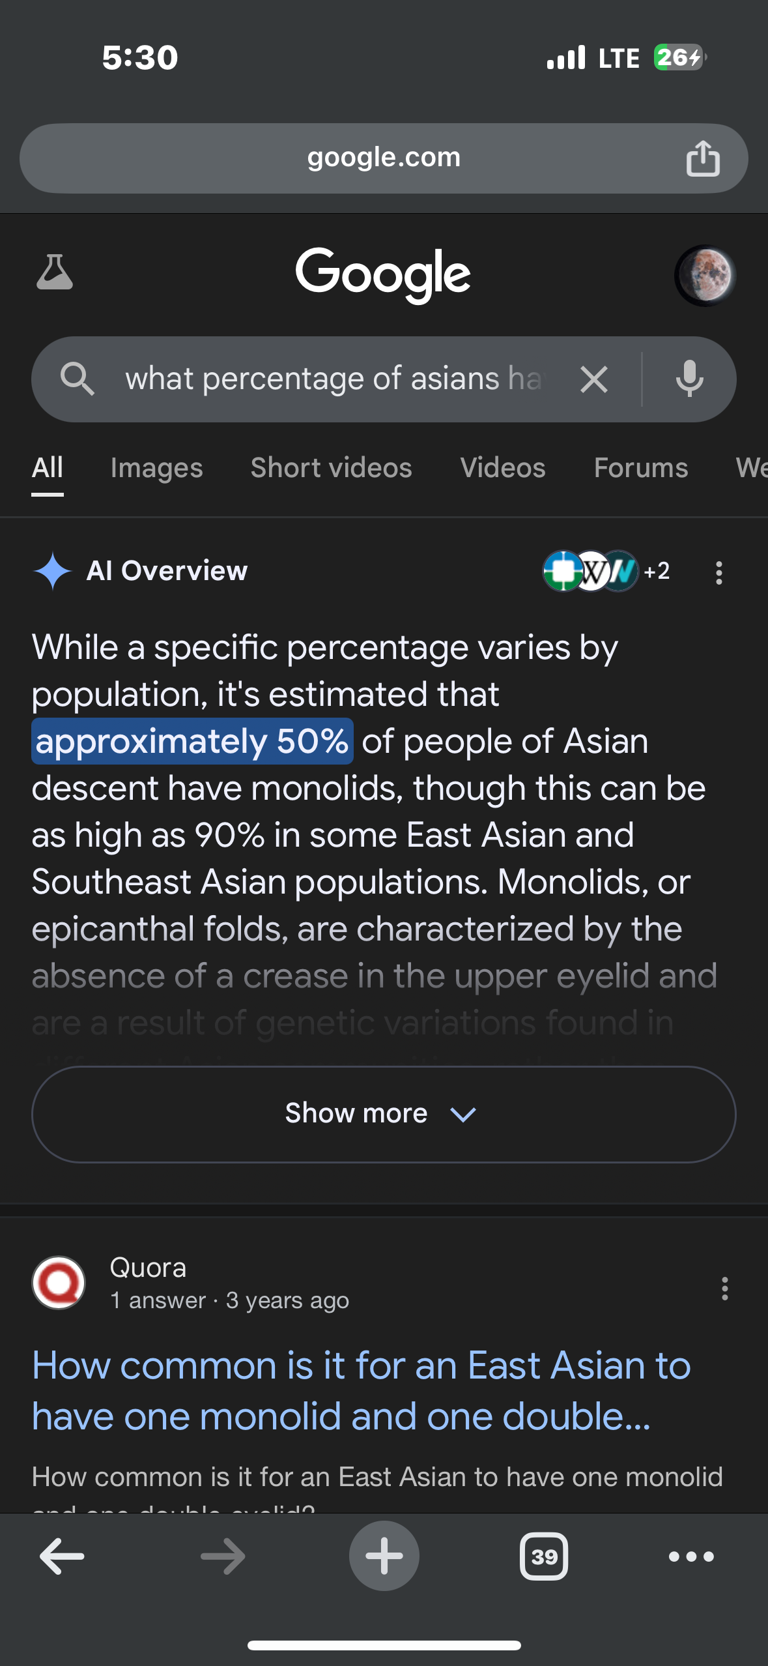Switch to the Images tab
The width and height of the screenshot is (768, 1666).
[x=157, y=468]
